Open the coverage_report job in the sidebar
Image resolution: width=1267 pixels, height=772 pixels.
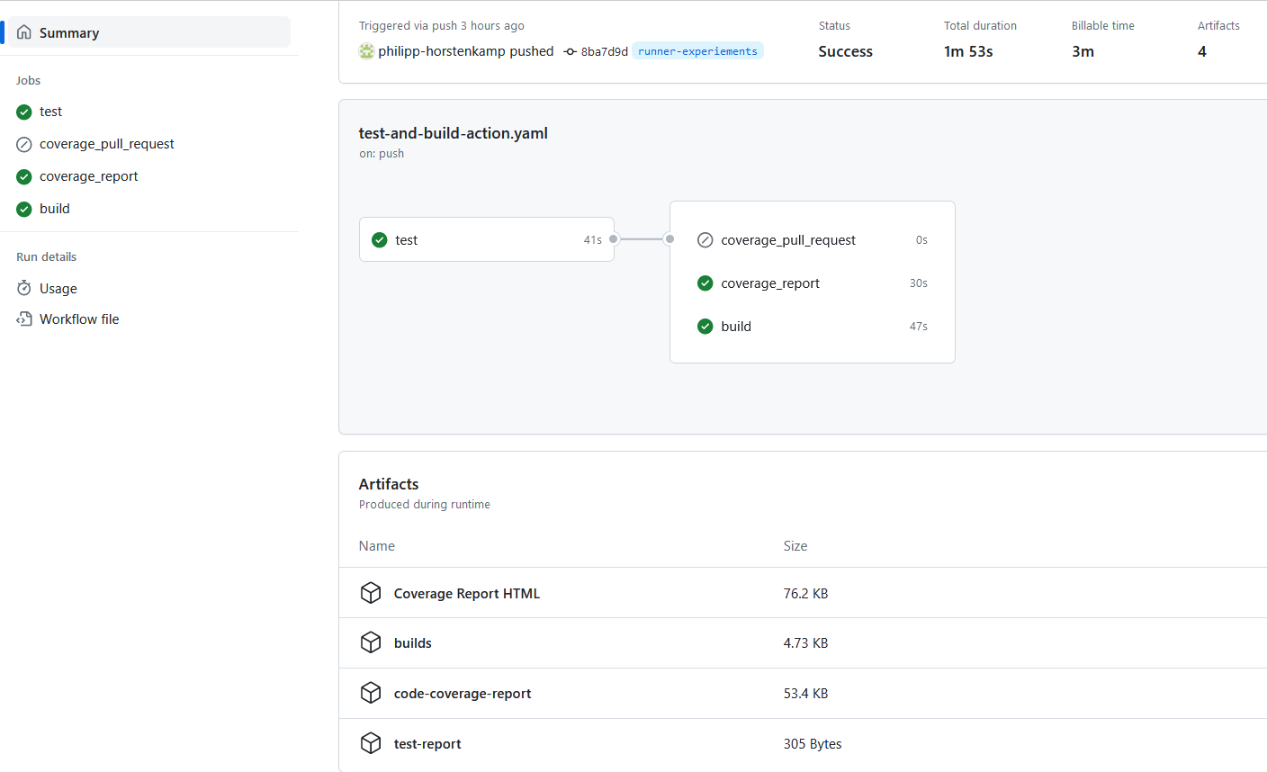point(88,176)
